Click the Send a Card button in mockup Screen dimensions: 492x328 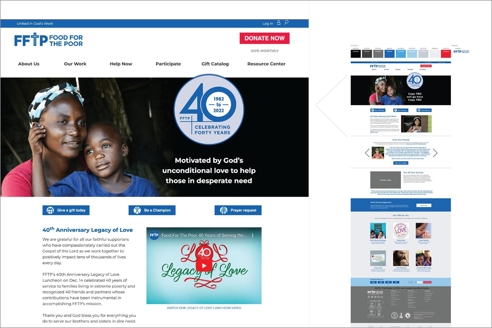(424, 205)
